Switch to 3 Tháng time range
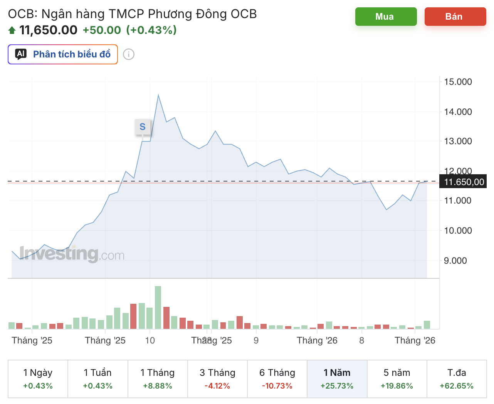This screenshot has width=494, height=404. [217, 379]
